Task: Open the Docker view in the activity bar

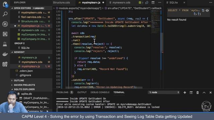Action: pos(5,54)
